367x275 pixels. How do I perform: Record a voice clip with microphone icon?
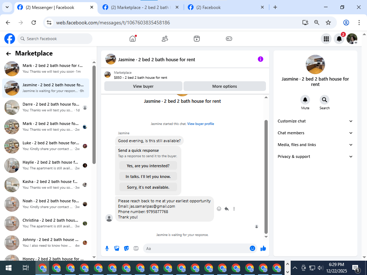click(107, 249)
